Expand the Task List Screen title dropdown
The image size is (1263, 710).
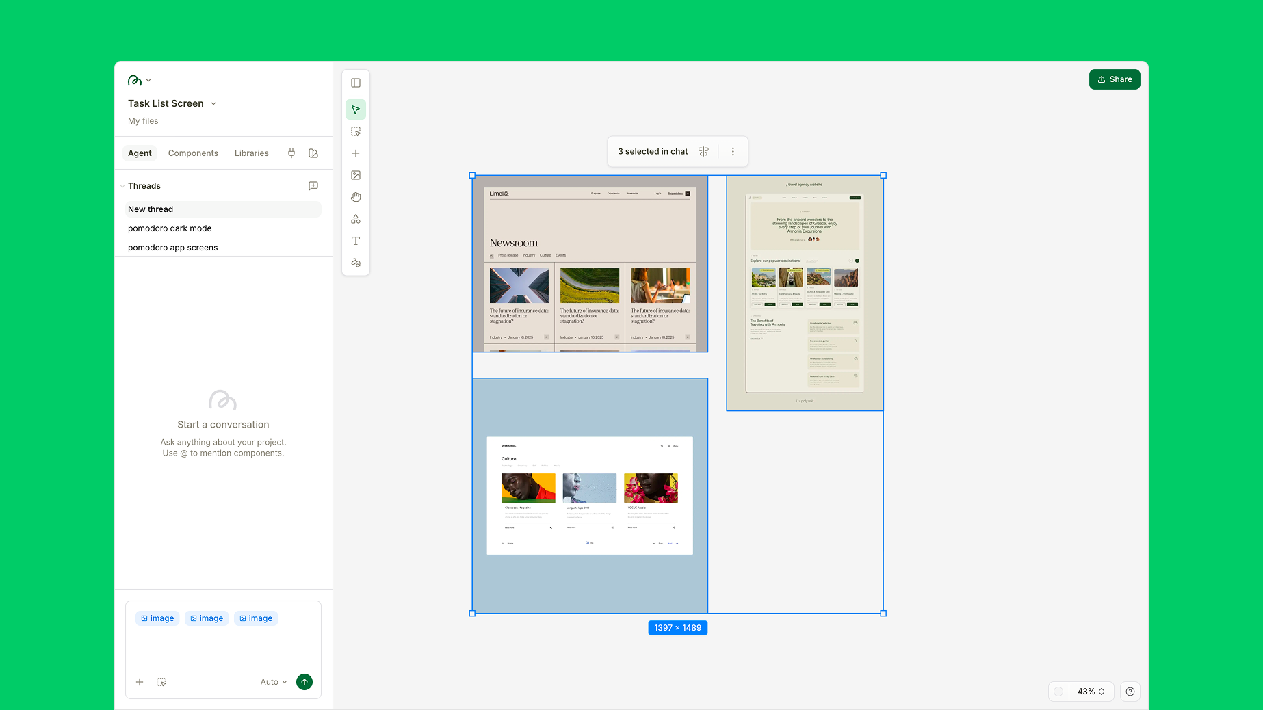[x=213, y=104]
